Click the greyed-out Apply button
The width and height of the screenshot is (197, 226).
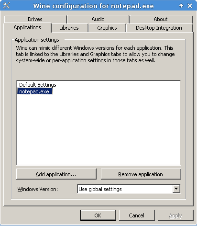coord(175,215)
